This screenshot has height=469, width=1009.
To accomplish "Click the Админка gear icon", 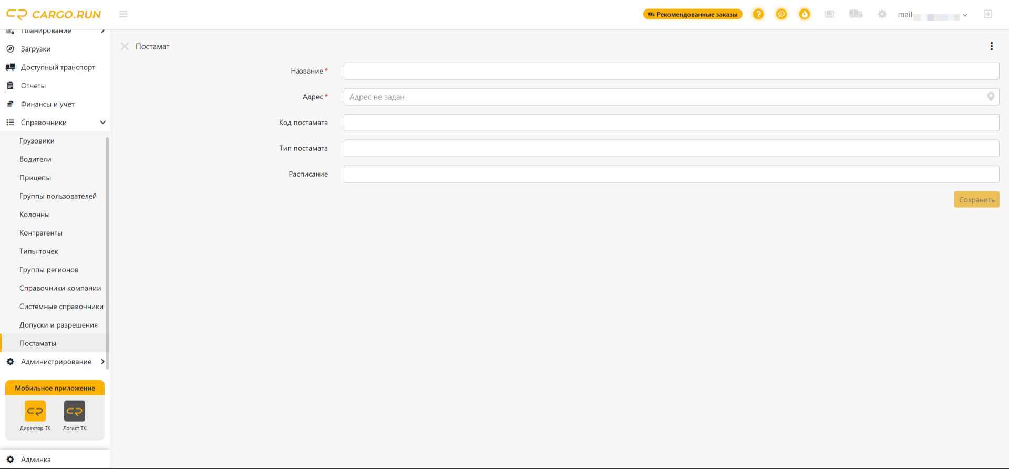I will (10, 460).
